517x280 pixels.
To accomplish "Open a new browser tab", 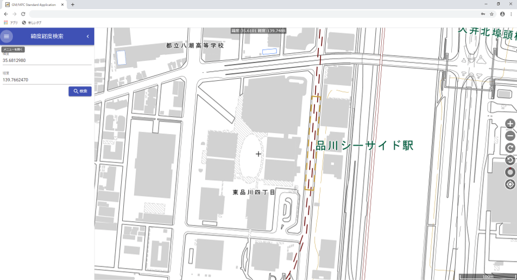I will (73, 4).
